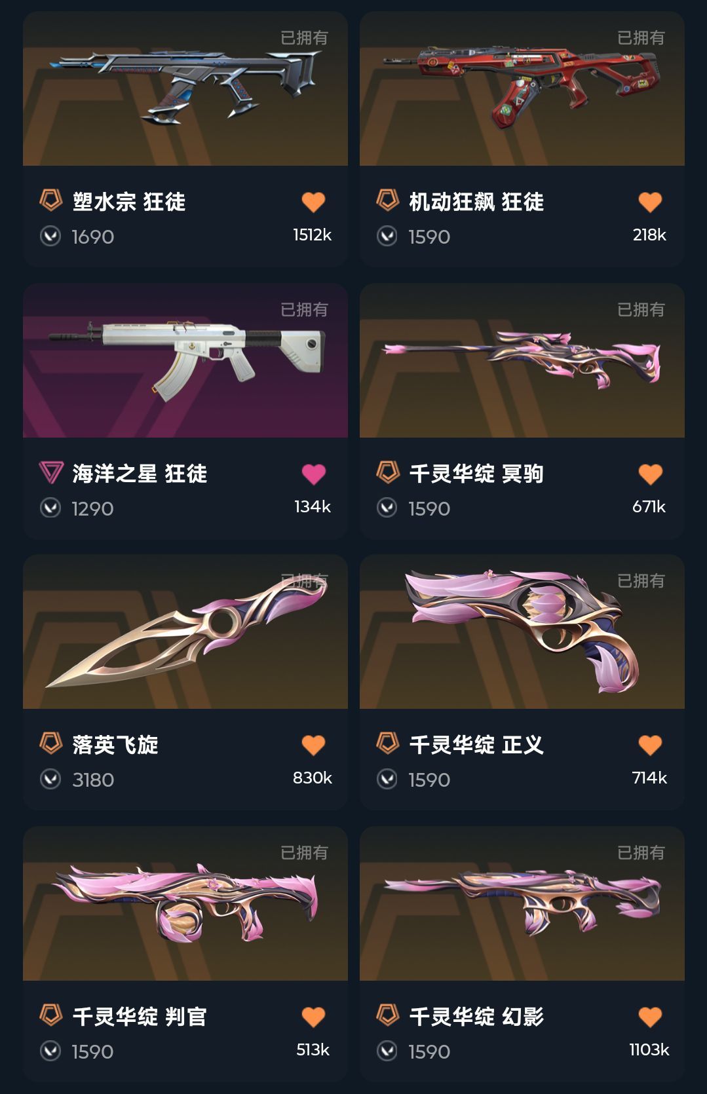Select the white 海洋之星 rifle image
The image size is (707, 1094).
(185, 360)
